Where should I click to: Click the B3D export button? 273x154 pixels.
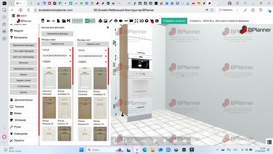pyautogui.click(x=90, y=21)
